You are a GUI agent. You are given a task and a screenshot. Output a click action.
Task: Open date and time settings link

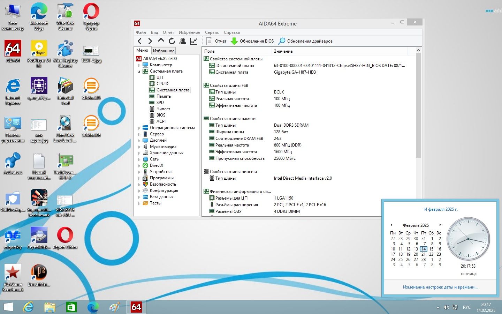tap(440, 287)
